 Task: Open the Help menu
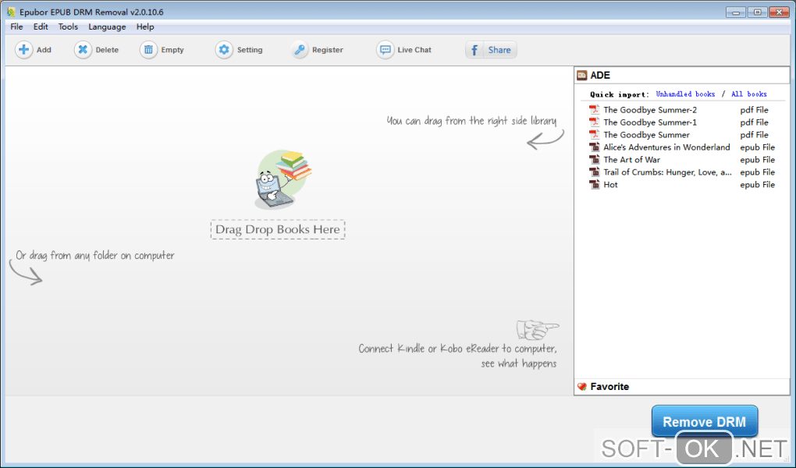coord(145,27)
